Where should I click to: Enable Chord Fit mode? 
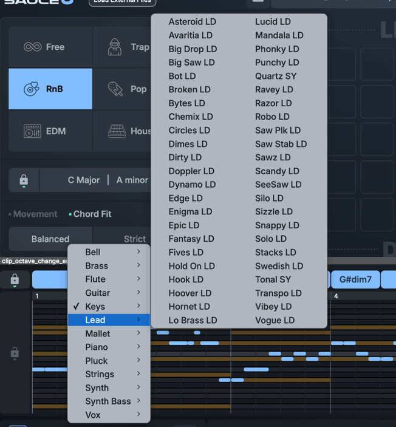(x=92, y=214)
